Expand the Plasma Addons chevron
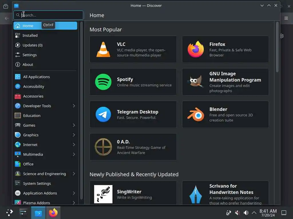Viewport: 293px width, 219px height. pyautogui.click(x=74, y=202)
